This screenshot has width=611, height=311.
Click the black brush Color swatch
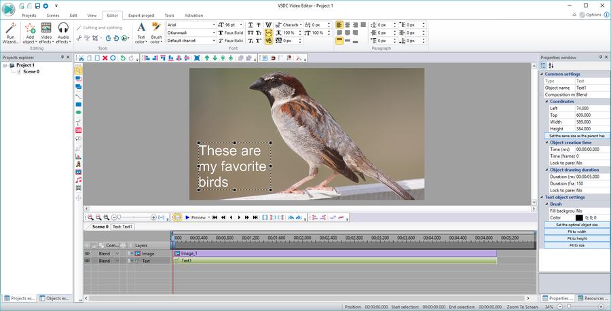(x=579, y=218)
